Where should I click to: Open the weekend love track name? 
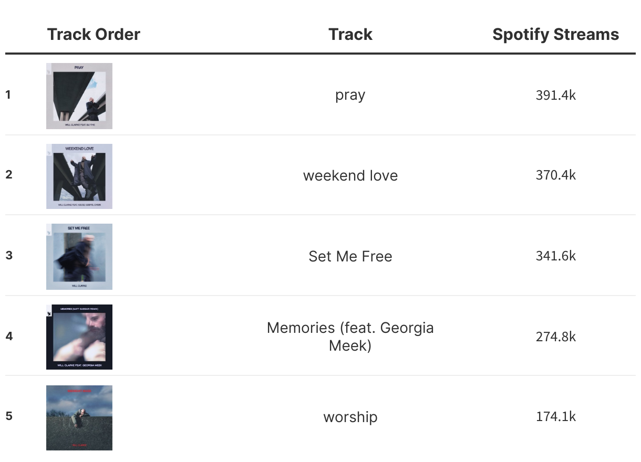click(350, 175)
